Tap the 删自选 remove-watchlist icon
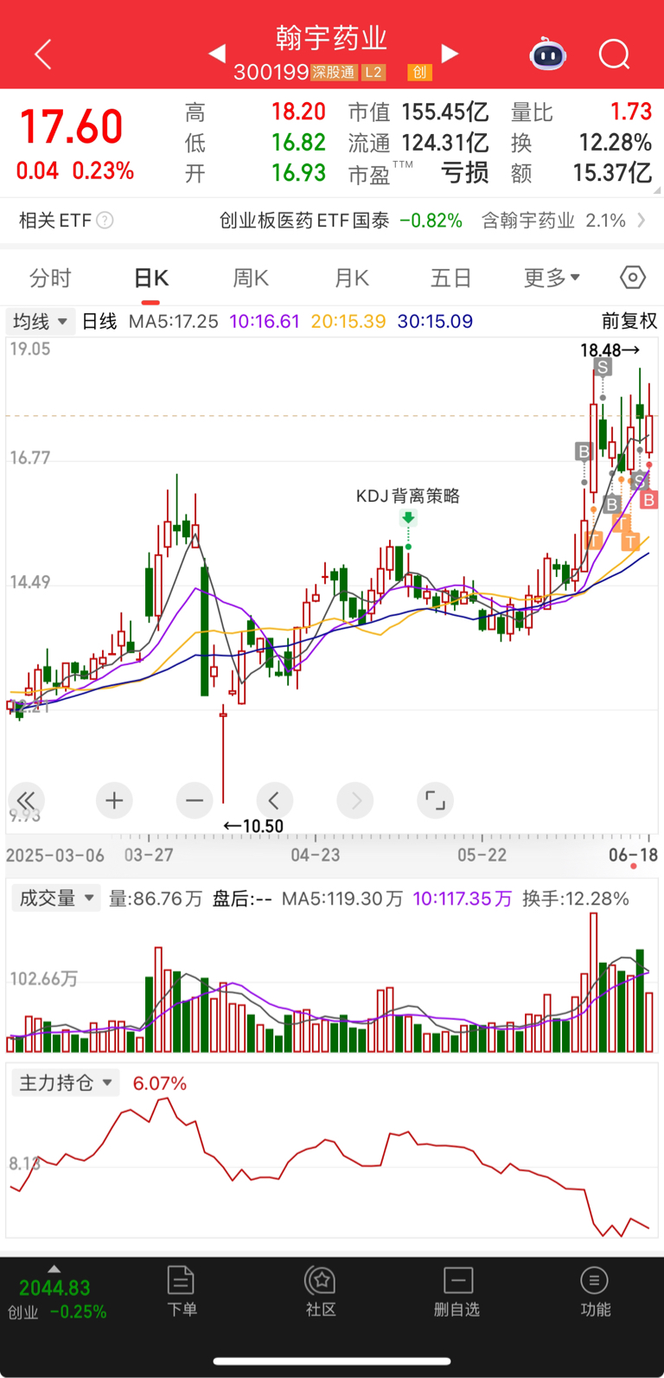664x1378 pixels. coord(456,1291)
